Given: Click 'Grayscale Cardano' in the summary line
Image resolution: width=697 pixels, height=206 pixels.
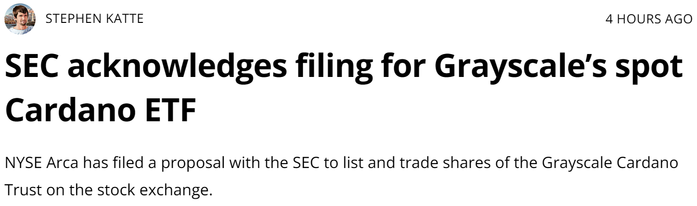Looking at the screenshot, I should click(610, 163).
